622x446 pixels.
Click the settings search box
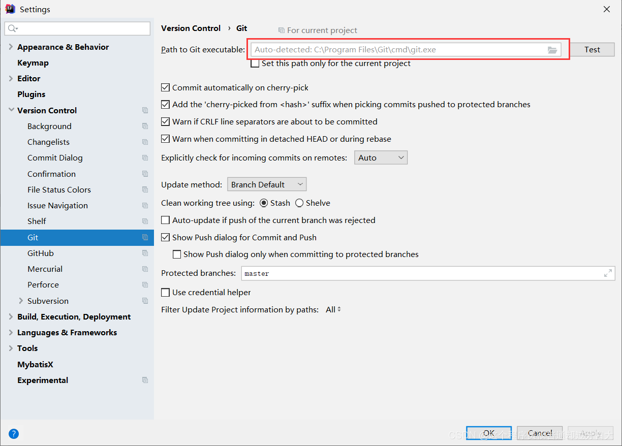tap(77, 28)
